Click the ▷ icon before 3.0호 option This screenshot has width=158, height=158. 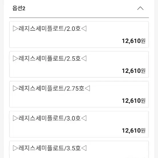[15, 118]
